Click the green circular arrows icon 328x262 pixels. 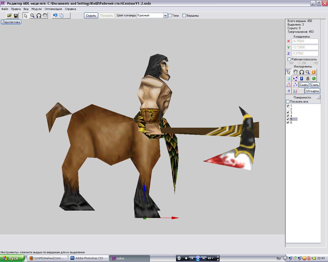(314, 79)
